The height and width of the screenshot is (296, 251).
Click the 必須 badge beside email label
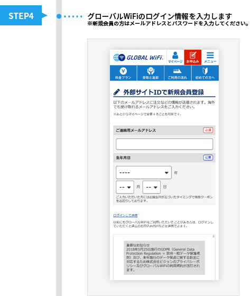(208, 130)
